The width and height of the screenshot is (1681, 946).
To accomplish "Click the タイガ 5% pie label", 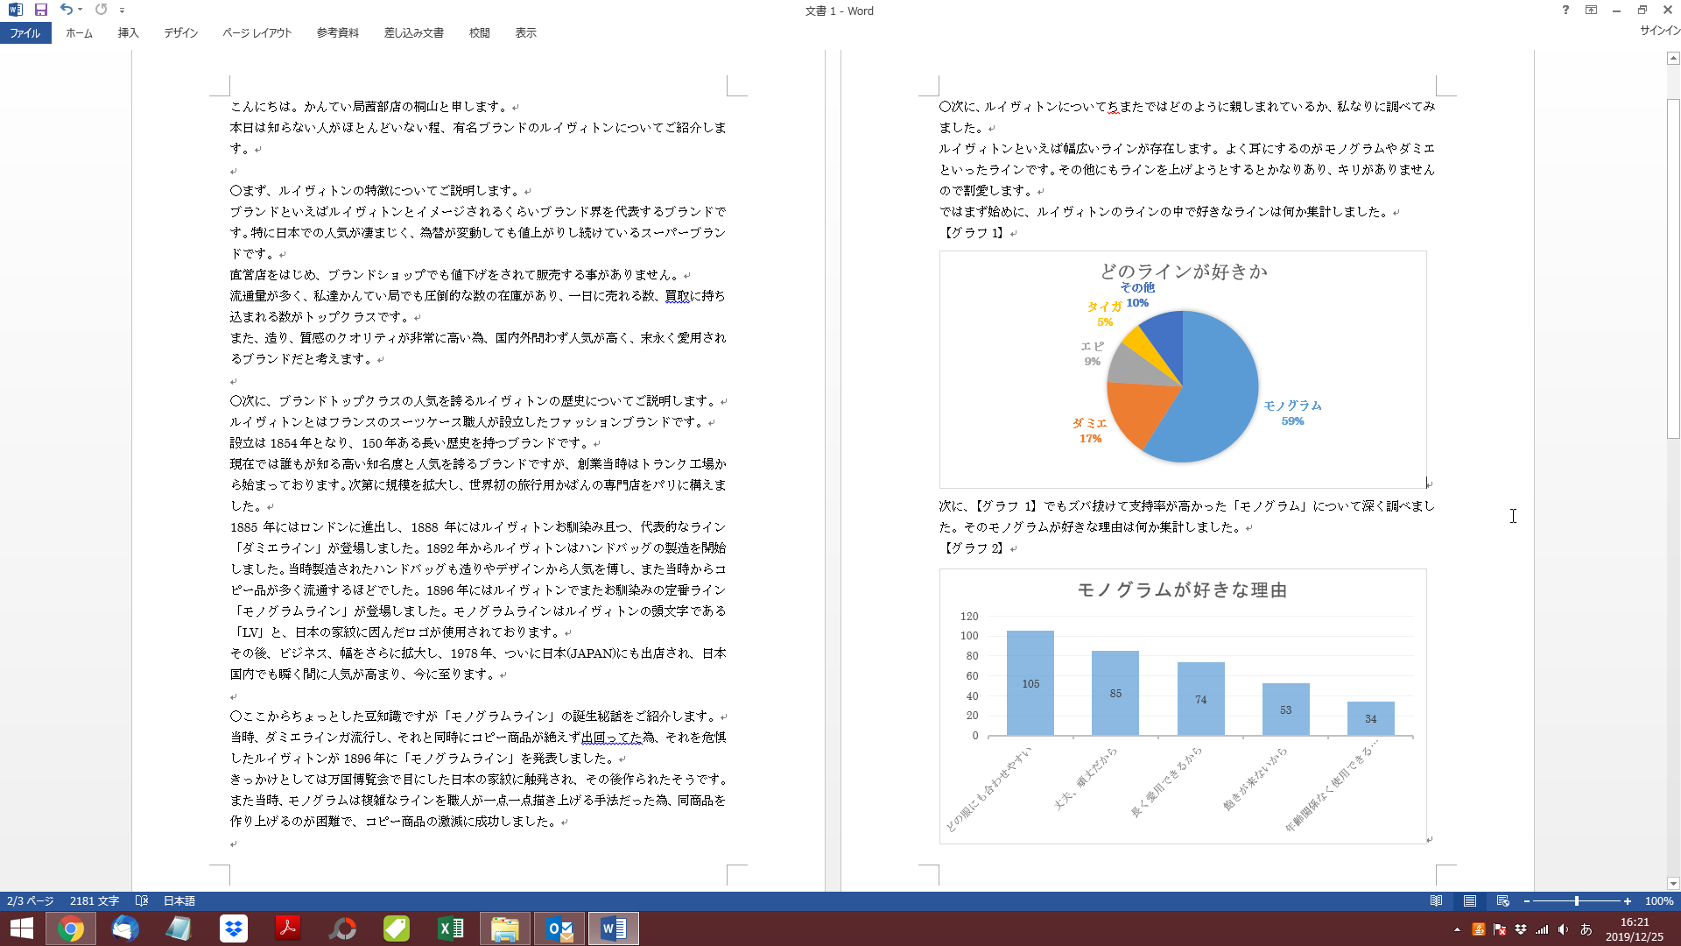I will [x=1105, y=314].
